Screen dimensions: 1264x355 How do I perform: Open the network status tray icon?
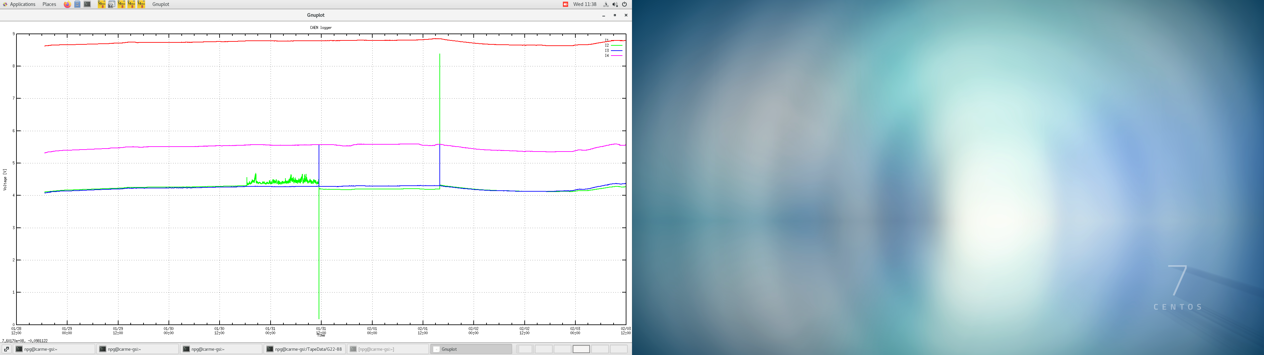(606, 4)
